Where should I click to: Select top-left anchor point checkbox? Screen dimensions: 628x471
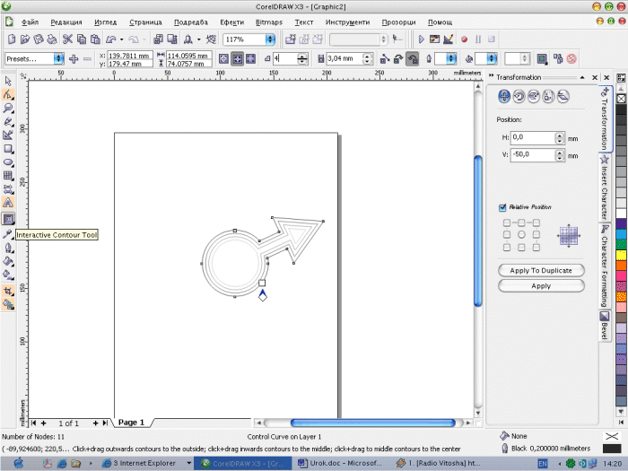[x=507, y=222]
